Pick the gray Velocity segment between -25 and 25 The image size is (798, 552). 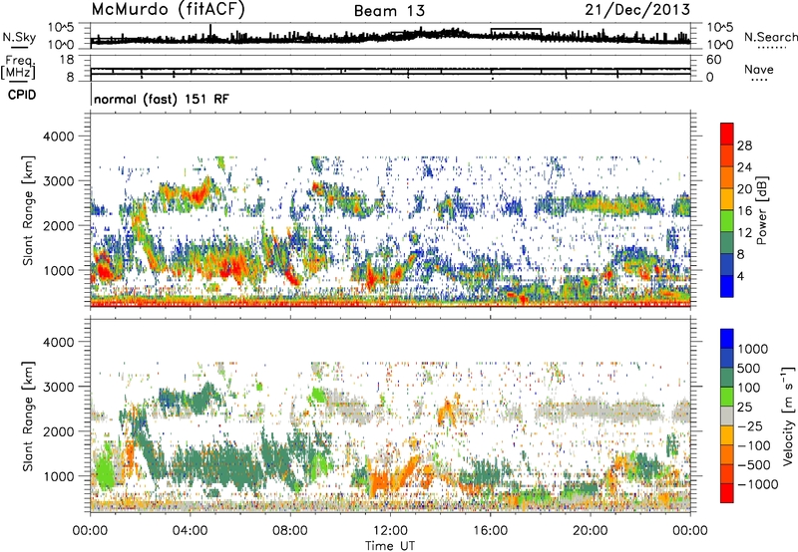point(727,415)
